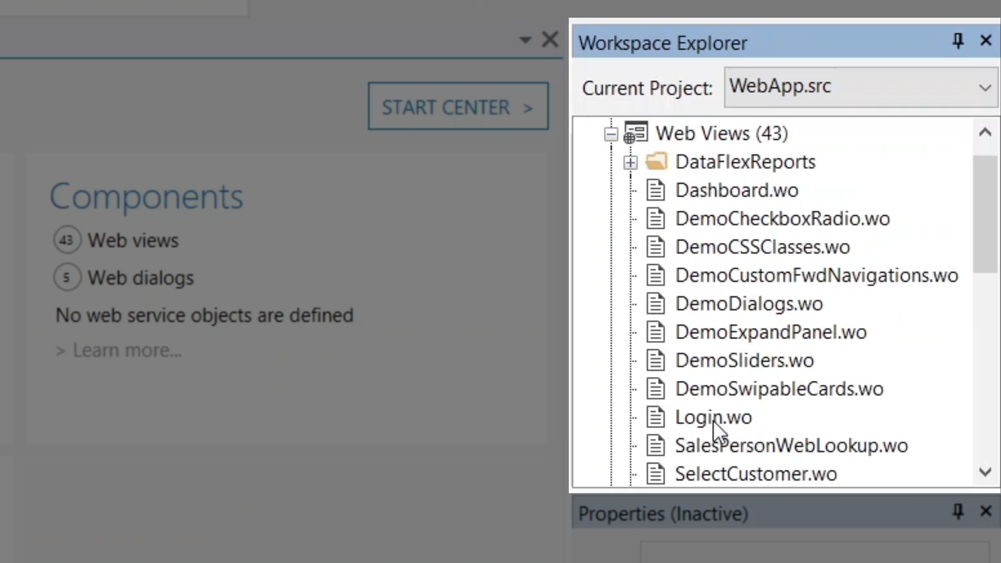Click the Web dialogs link
The height and width of the screenshot is (563, 1001).
tap(140, 278)
